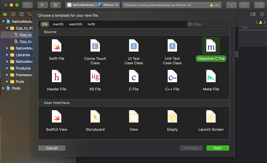Select the UI Test Case Class template
The height and width of the screenshot is (163, 267).
(x=134, y=52)
